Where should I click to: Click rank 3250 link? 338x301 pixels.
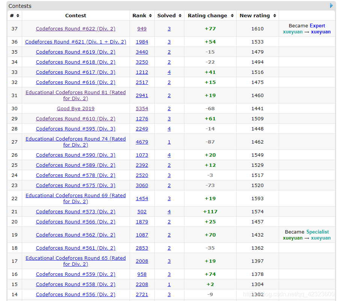[142, 62]
